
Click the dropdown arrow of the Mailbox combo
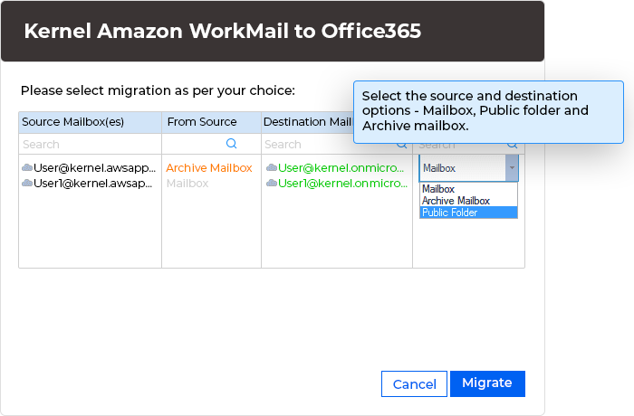point(512,168)
